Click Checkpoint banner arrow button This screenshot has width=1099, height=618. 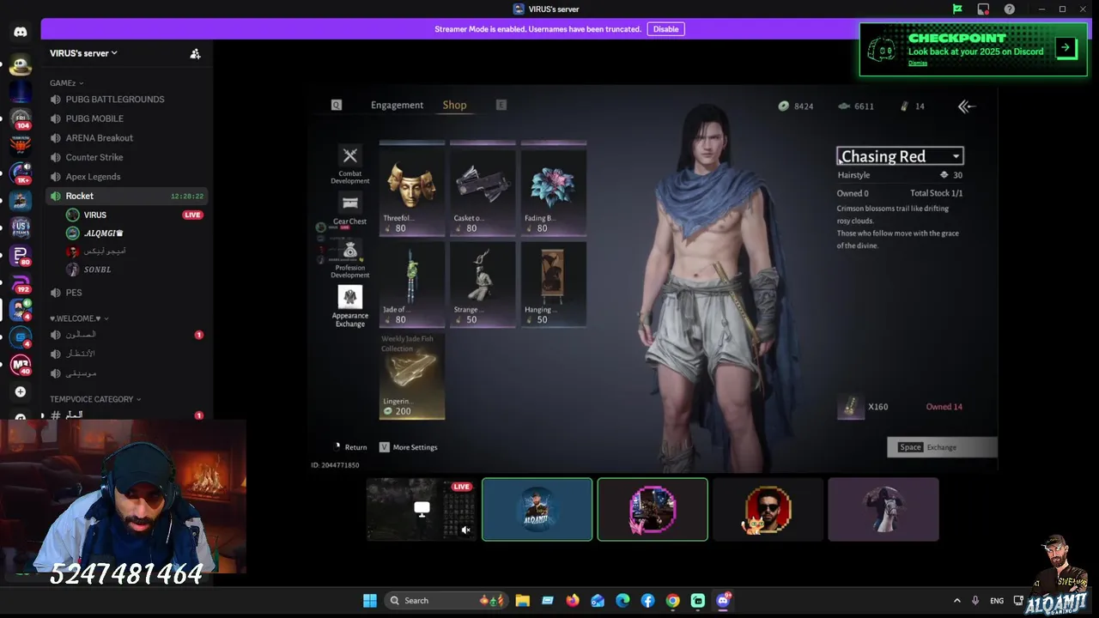point(1066,48)
